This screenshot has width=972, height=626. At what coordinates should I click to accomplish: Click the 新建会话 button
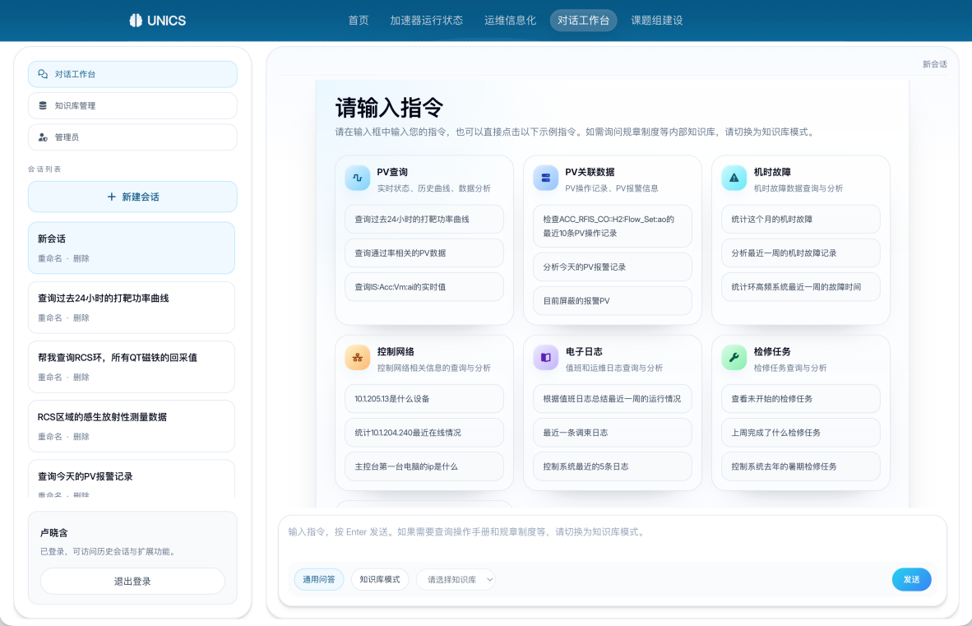[132, 197]
